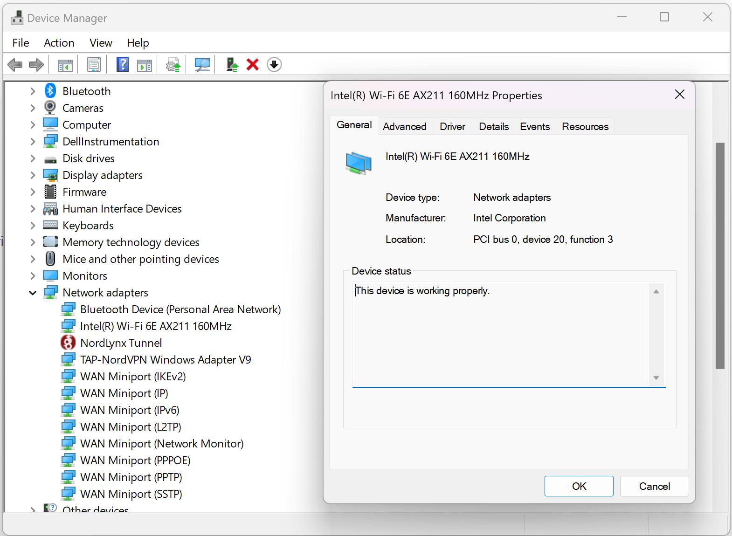The height and width of the screenshot is (536, 732).
Task: Expand the Bluetooth tree node
Action: point(33,91)
